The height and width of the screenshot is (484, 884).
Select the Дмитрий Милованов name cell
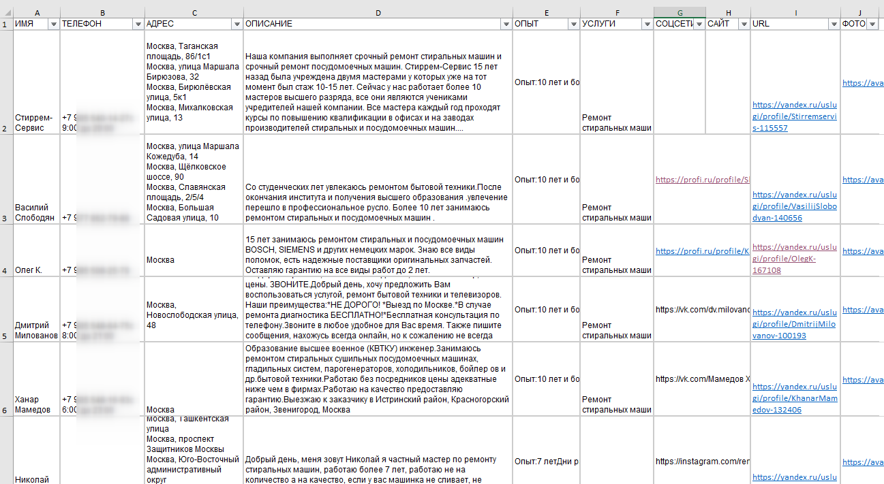pos(37,309)
